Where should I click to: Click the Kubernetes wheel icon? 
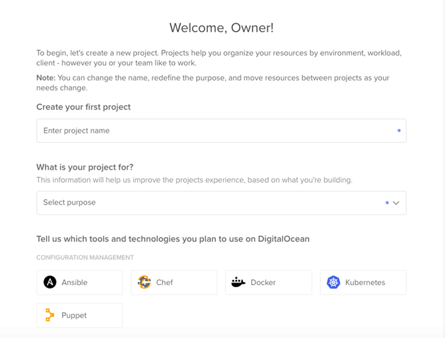333,283
